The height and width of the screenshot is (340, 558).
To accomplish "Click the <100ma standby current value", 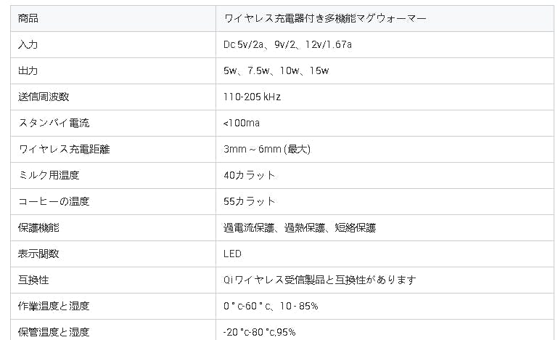I will 242,123.
